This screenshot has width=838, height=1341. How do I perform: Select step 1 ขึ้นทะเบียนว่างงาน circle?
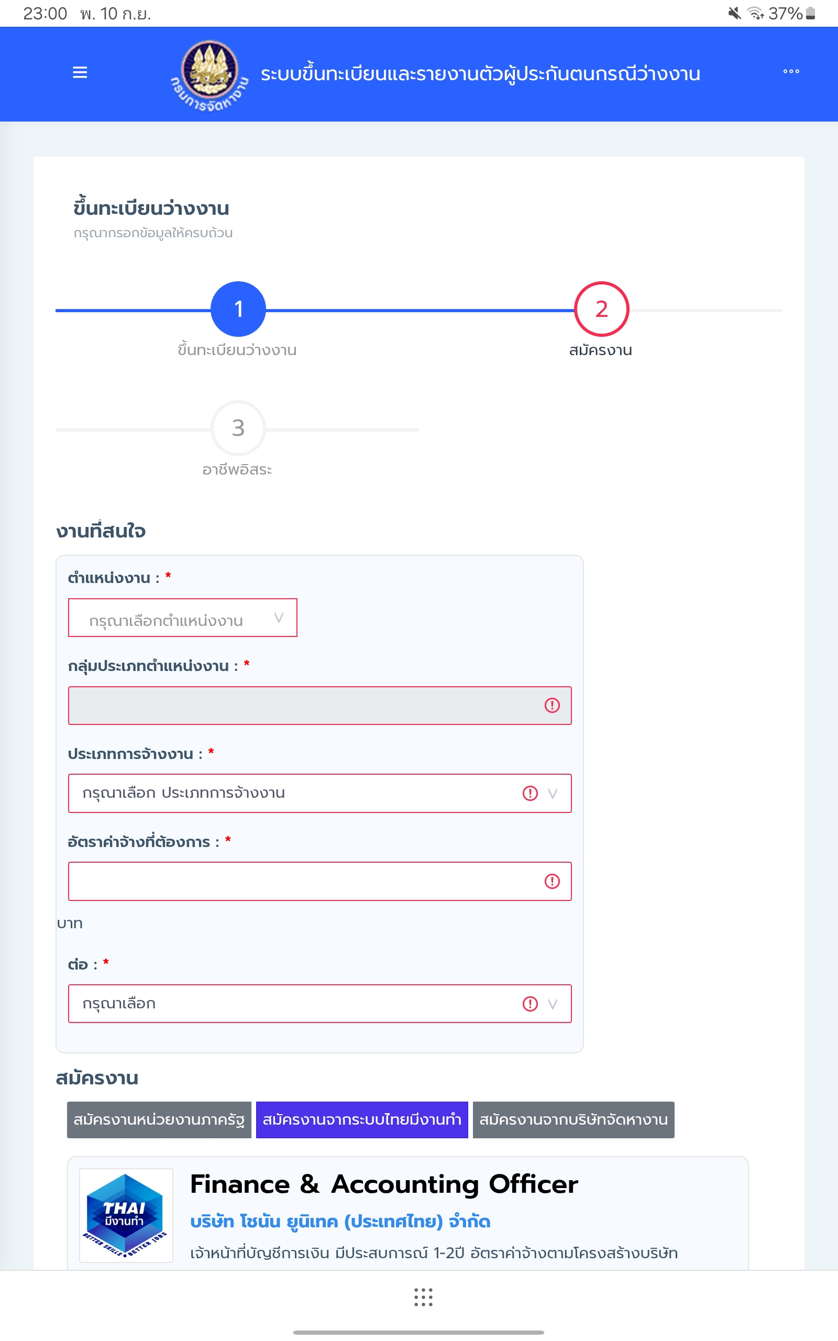(238, 309)
